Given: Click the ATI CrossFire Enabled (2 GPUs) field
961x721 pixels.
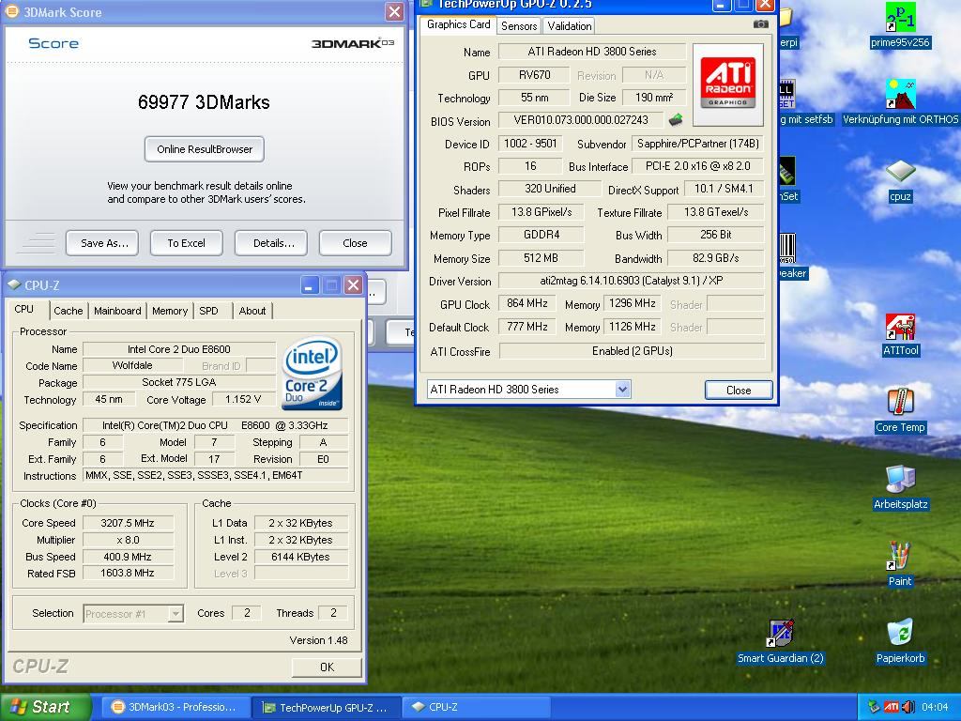Looking at the screenshot, I should click(632, 351).
